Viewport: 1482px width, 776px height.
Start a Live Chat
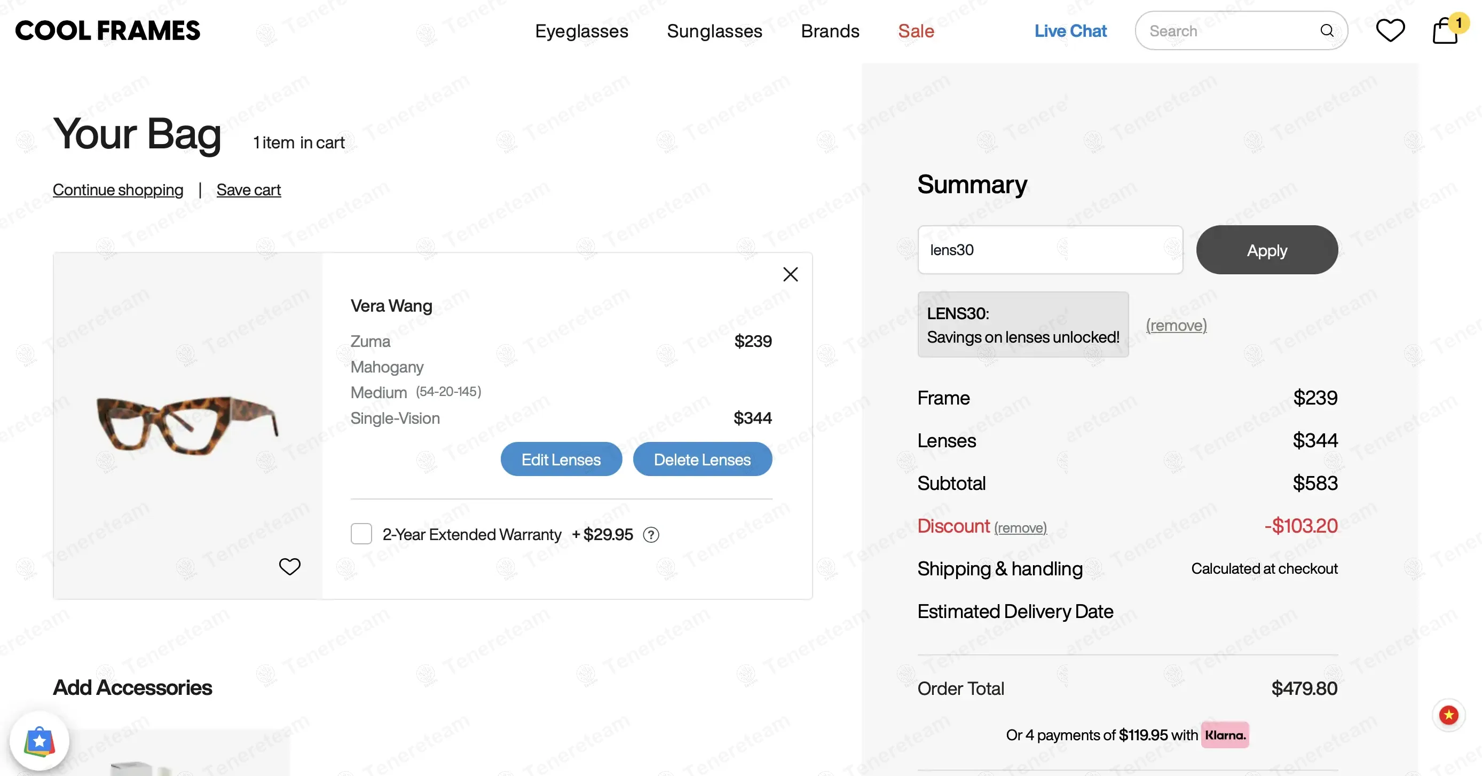[x=1070, y=31]
